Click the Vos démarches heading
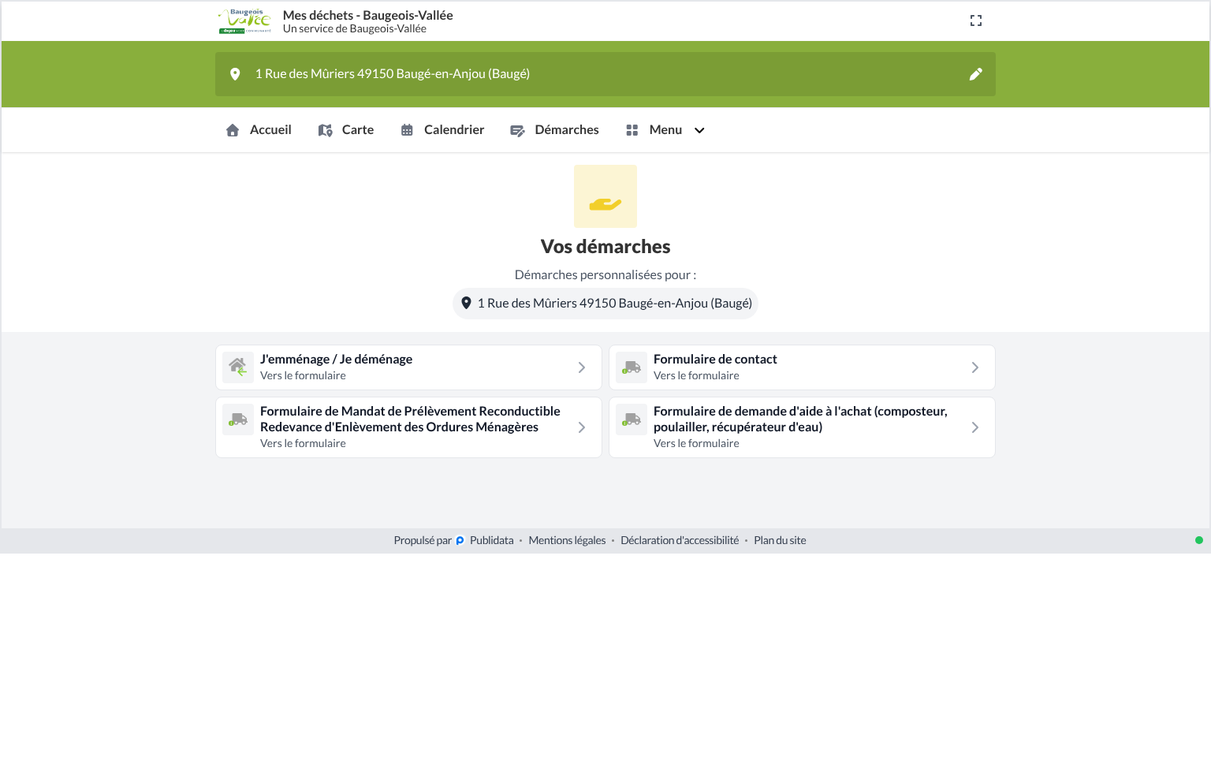 pyautogui.click(x=605, y=247)
